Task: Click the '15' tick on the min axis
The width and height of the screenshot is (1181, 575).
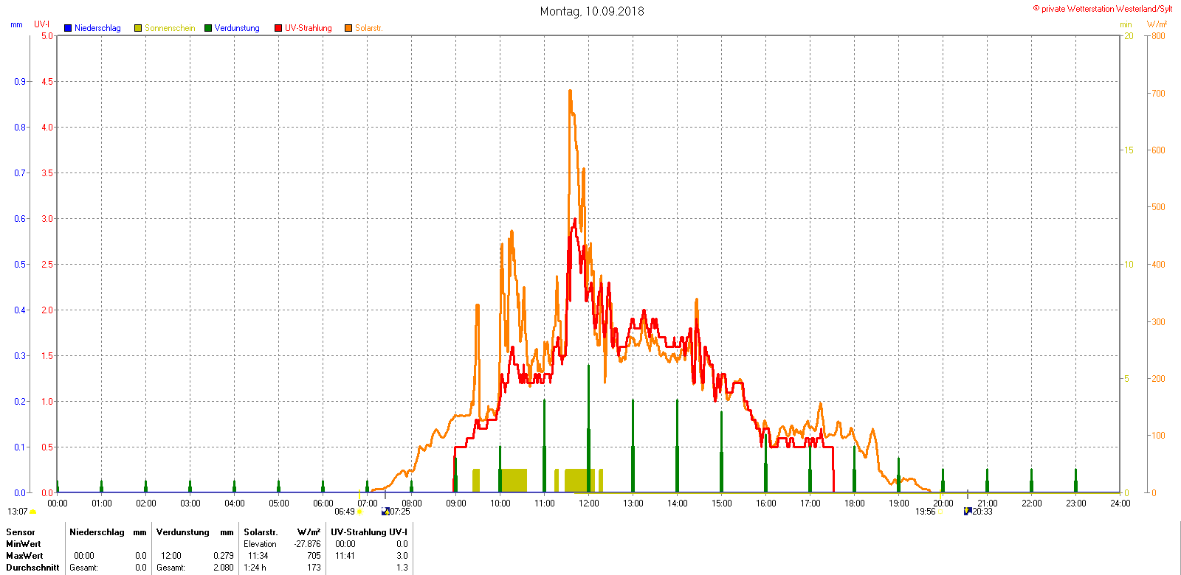Action: click(1129, 150)
